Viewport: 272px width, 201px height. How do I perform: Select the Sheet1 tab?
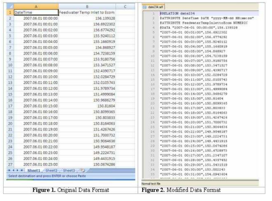click(34, 170)
